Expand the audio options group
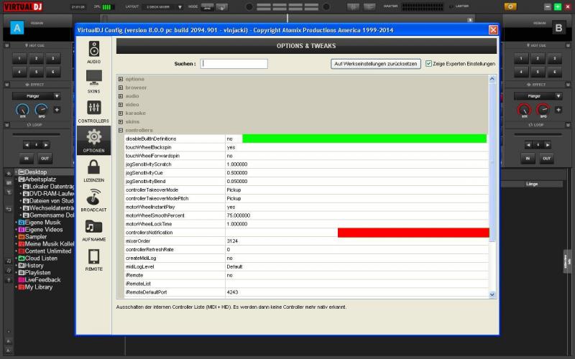The width and height of the screenshot is (575, 359). pyautogui.click(x=121, y=96)
